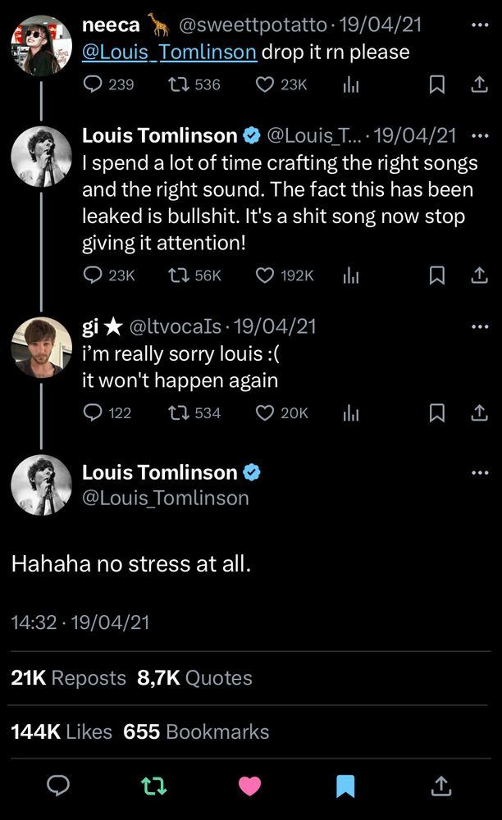View the 8,7K Quotes list
This screenshot has height=820, width=502.
click(194, 678)
